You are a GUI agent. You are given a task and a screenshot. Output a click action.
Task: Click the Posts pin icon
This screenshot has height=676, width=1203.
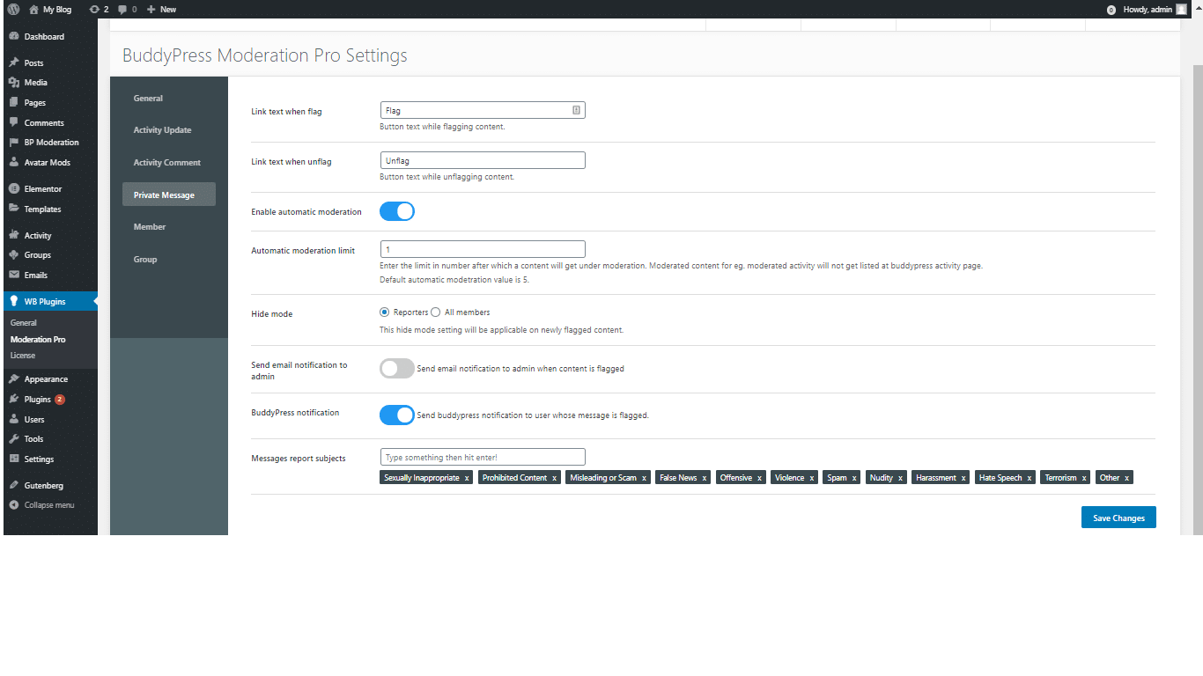(14, 63)
